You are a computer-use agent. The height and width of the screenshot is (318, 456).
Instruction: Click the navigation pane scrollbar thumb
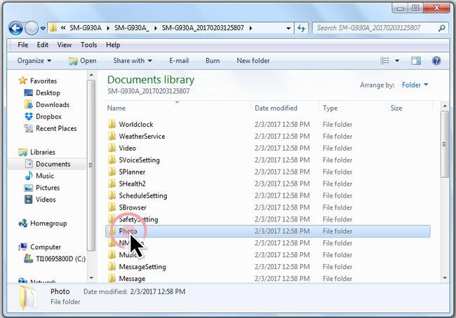pos(91,165)
